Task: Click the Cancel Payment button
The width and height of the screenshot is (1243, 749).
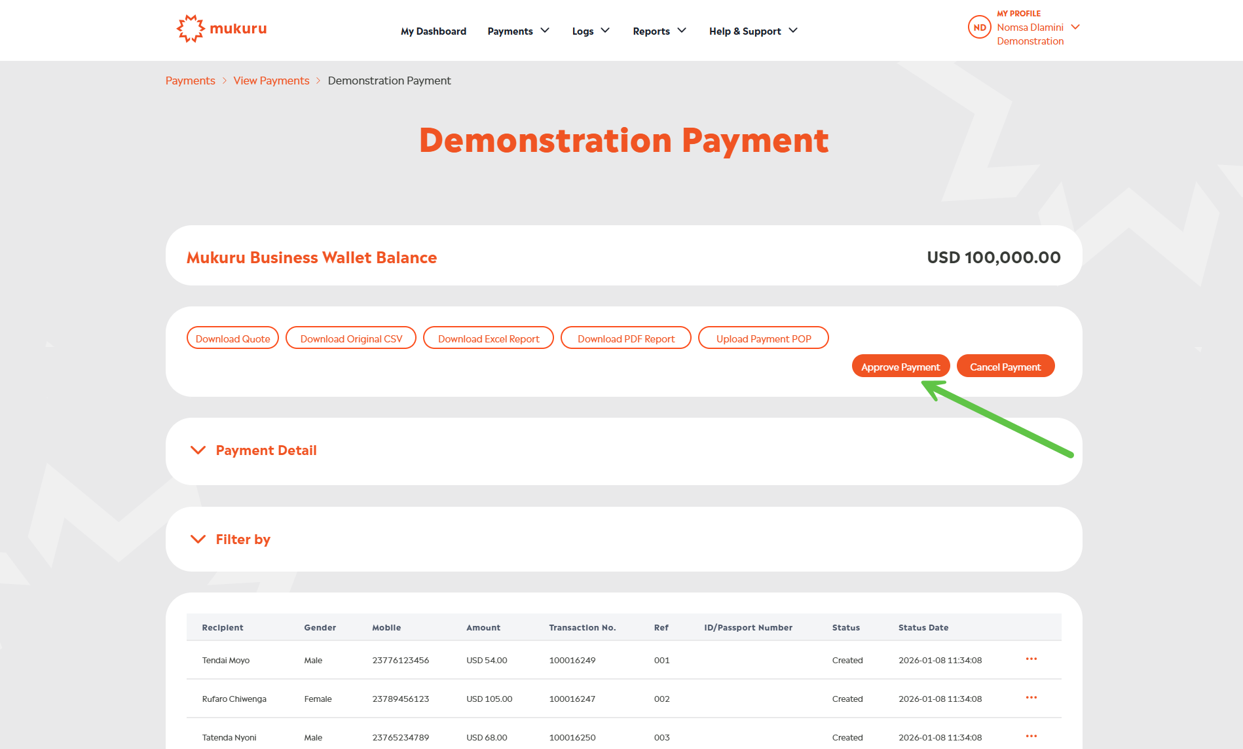Action: coord(1005,367)
